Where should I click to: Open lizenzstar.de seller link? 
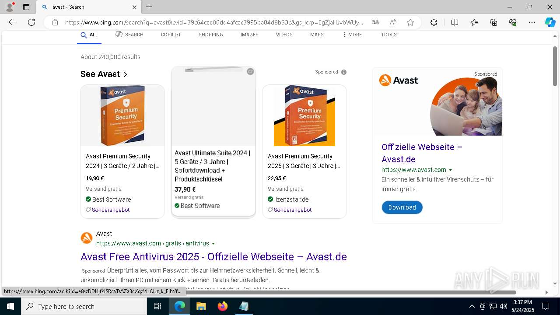pos(291,199)
